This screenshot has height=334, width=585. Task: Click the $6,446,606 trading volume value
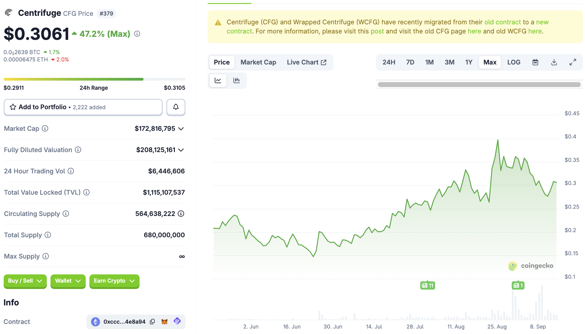[x=166, y=171]
